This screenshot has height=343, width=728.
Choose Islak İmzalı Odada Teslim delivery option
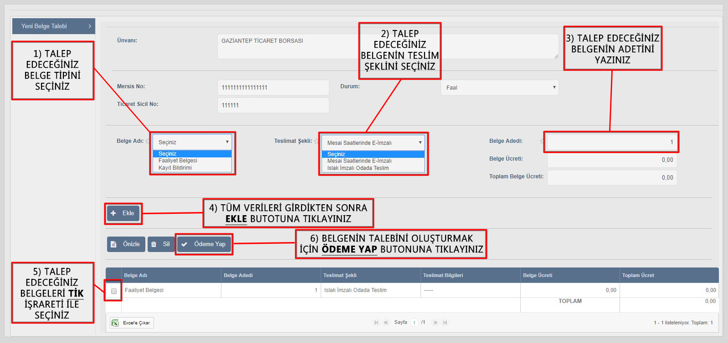point(358,168)
